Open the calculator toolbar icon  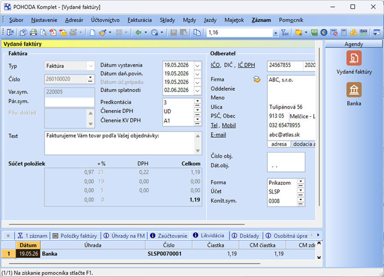[x=344, y=32]
